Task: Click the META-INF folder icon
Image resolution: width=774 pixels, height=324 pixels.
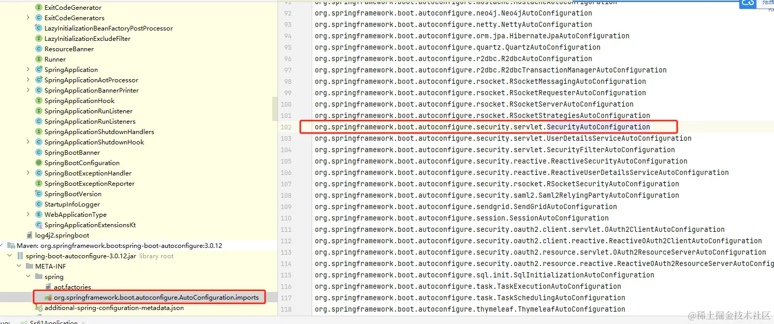Action: click(30, 267)
